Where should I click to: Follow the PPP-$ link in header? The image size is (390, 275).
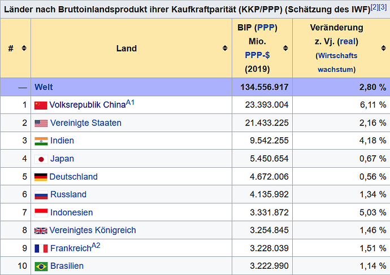(x=257, y=55)
